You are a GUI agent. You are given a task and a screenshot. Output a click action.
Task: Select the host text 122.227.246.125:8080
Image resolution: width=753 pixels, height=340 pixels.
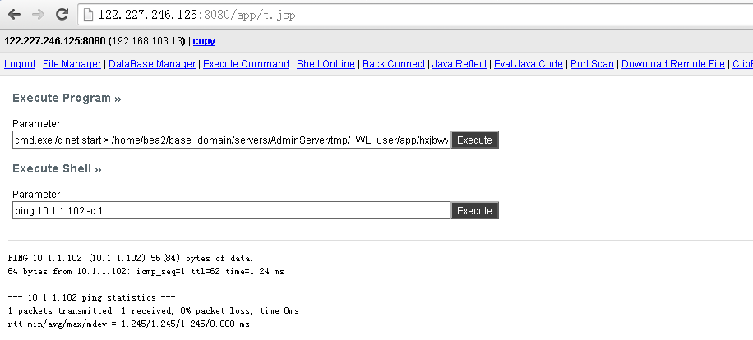tap(54, 41)
